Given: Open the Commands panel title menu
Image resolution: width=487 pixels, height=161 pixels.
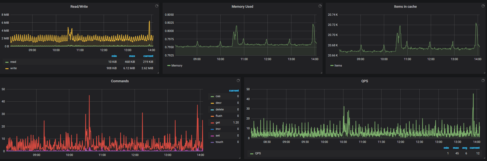Looking at the screenshot, I should [120, 81].
